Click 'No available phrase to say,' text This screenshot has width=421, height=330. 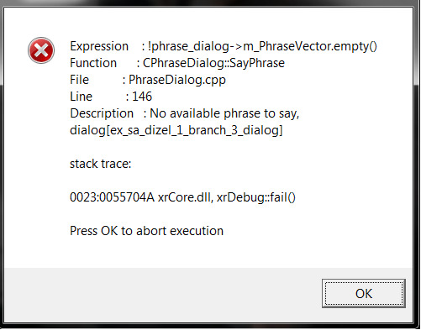[x=224, y=114]
